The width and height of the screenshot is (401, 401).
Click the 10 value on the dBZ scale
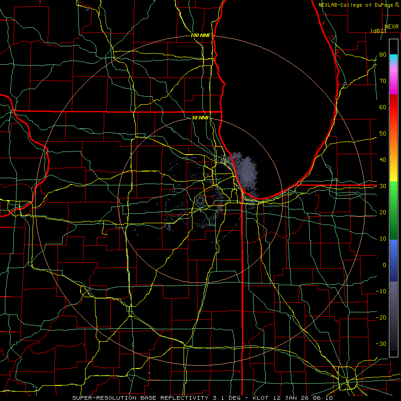tap(383, 239)
